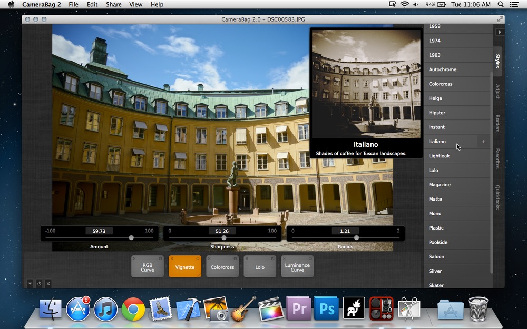
Task: Switch to the Adjust tab
Action: (x=497, y=91)
